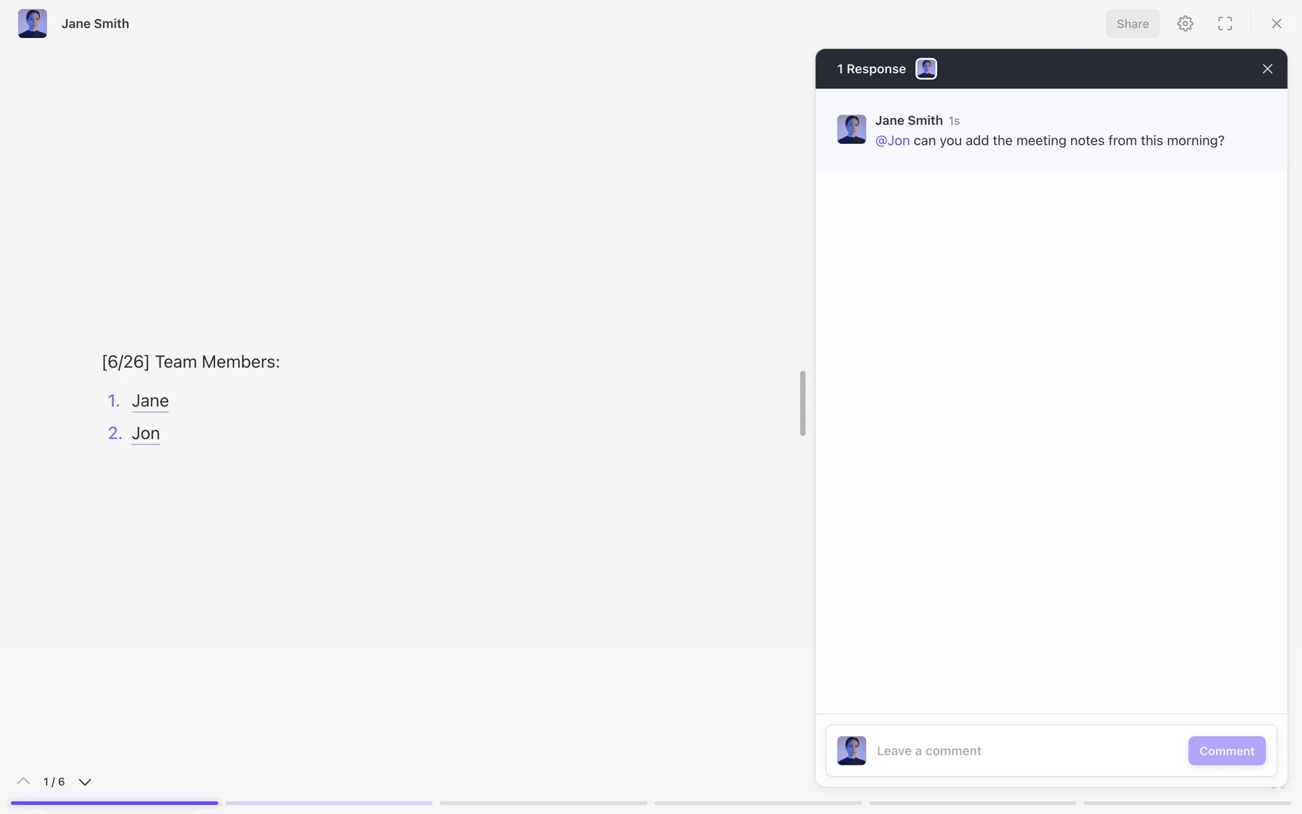The height and width of the screenshot is (814, 1302).
Task: Open the settings gear icon
Action: coord(1185,24)
